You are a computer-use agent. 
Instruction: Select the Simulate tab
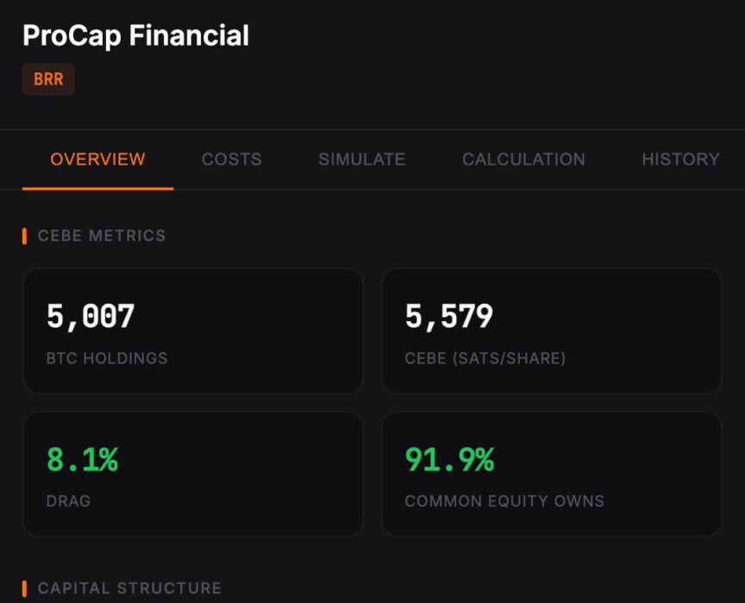click(361, 159)
